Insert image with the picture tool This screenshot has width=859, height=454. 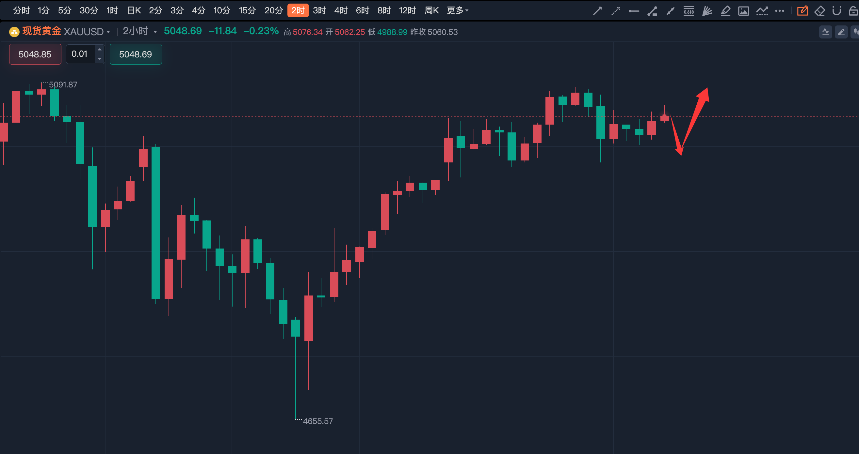point(743,11)
